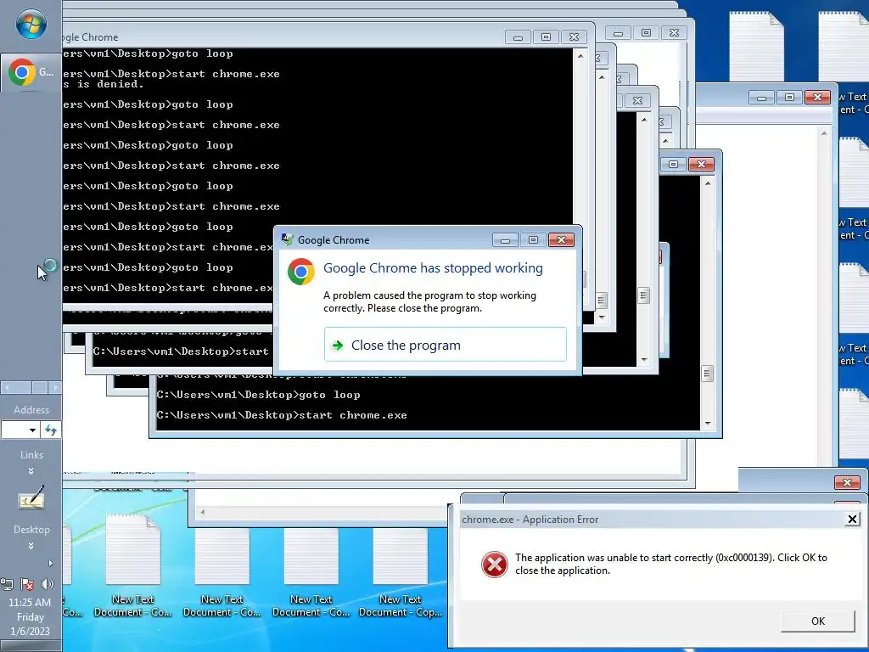869x652 pixels.
Task: Click the 'Desktop' toolbar label
Action: [31, 530]
